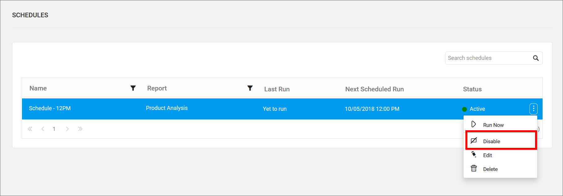Select page 1 in the pager
The width and height of the screenshot is (563, 196).
pyautogui.click(x=54, y=129)
